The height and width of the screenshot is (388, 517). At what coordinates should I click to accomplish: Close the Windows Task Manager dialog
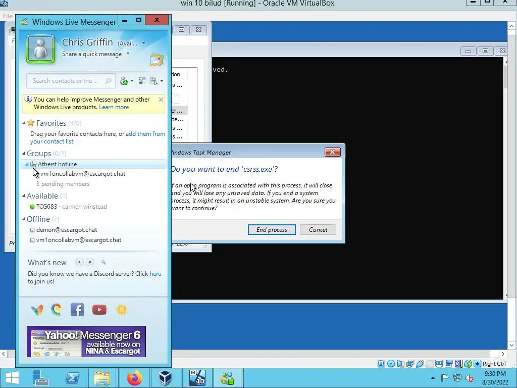[332, 152]
